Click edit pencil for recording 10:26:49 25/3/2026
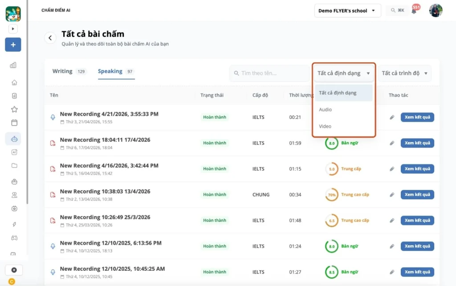This screenshot has width=456, height=286. click(392, 221)
